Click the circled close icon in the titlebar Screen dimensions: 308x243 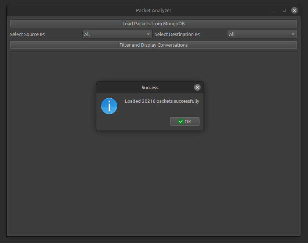[x=294, y=10]
